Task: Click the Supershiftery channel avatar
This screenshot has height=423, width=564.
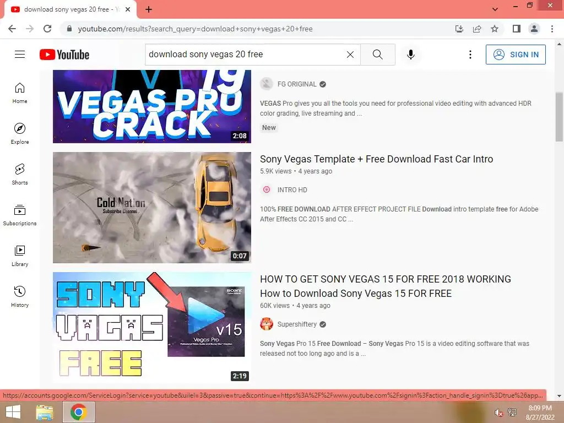Action: tap(267, 324)
